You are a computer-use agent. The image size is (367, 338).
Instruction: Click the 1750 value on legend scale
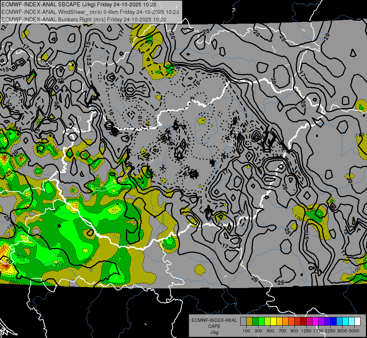(318, 331)
